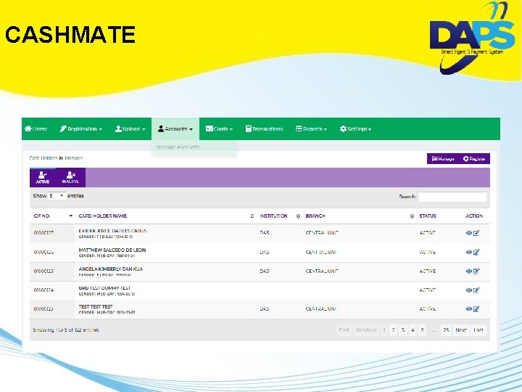The height and width of the screenshot is (392, 522).
Task: Select the name Angela Kimberly Gan Kua
Action: pos(111,269)
